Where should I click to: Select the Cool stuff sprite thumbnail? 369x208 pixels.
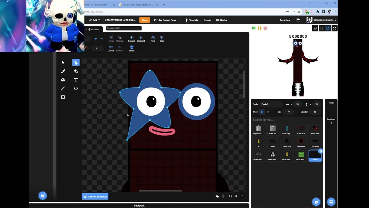coord(301,130)
